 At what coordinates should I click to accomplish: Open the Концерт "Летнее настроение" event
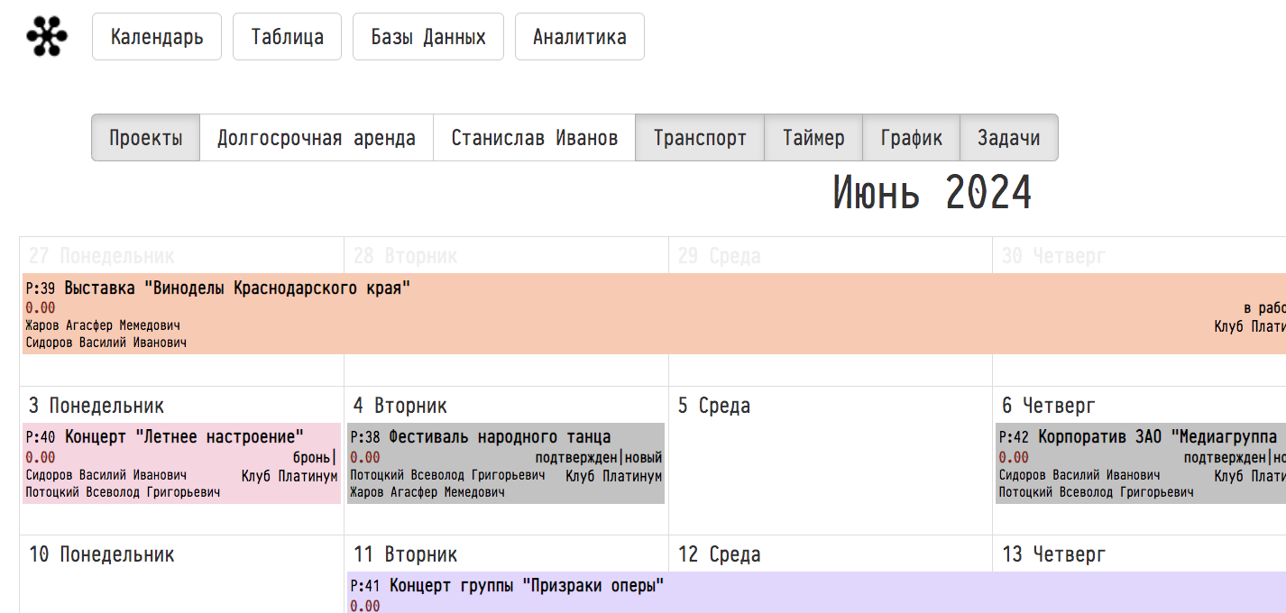tap(184, 437)
